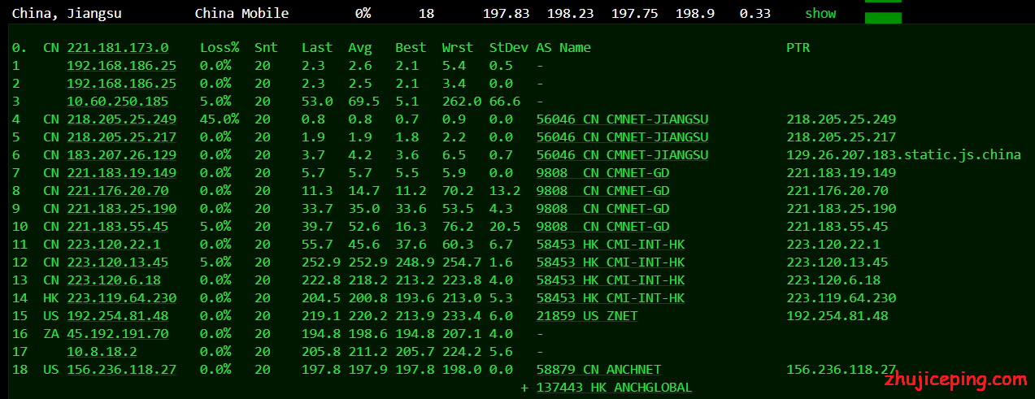Open IP link 221.183.19.149 in hop 7

pyautogui.click(x=121, y=173)
